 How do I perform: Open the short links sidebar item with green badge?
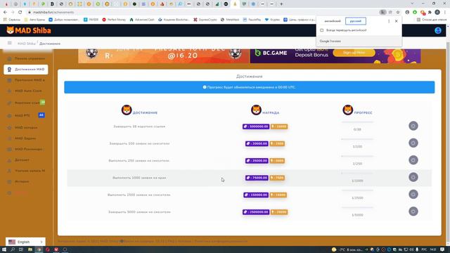(x=26, y=103)
